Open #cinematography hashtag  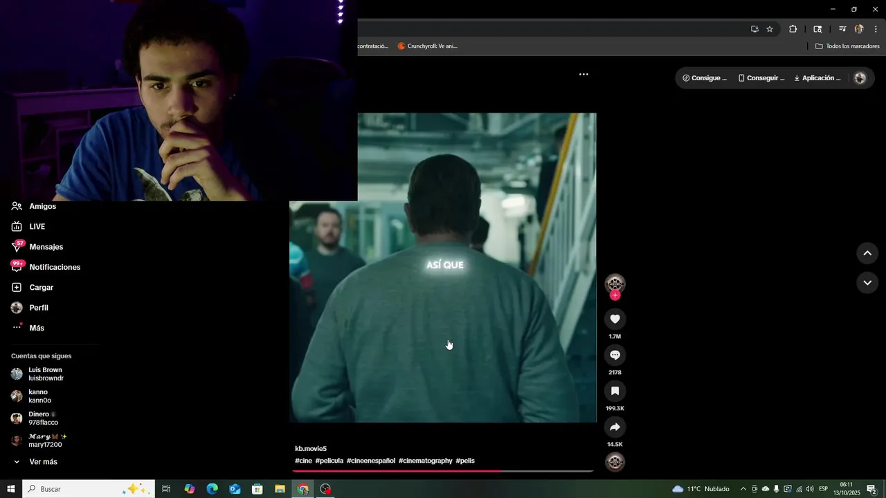coord(426,461)
